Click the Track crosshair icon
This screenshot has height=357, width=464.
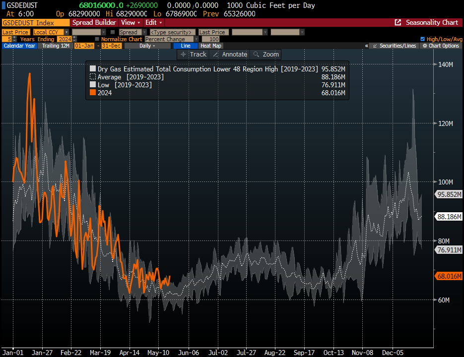[x=184, y=55]
